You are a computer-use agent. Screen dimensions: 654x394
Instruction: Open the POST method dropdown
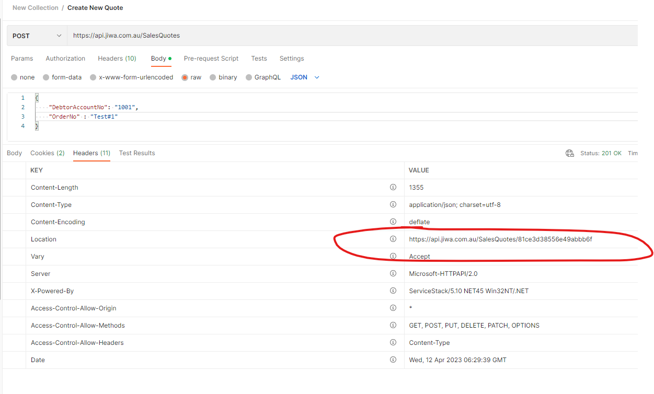click(37, 36)
